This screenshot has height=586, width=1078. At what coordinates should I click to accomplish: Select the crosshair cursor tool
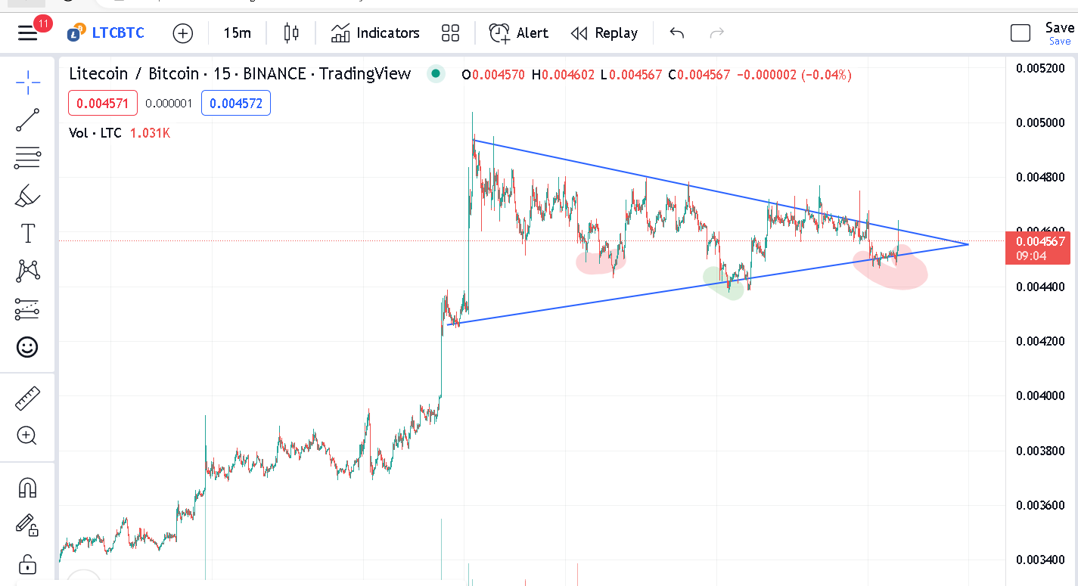(x=28, y=82)
